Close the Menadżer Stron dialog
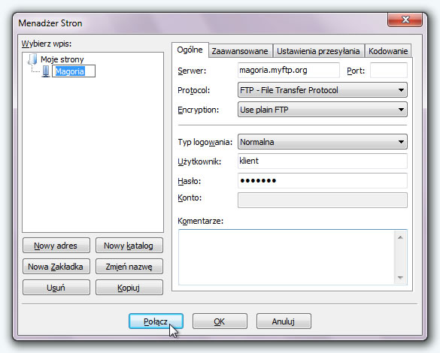440x353 pixels. [405, 20]
